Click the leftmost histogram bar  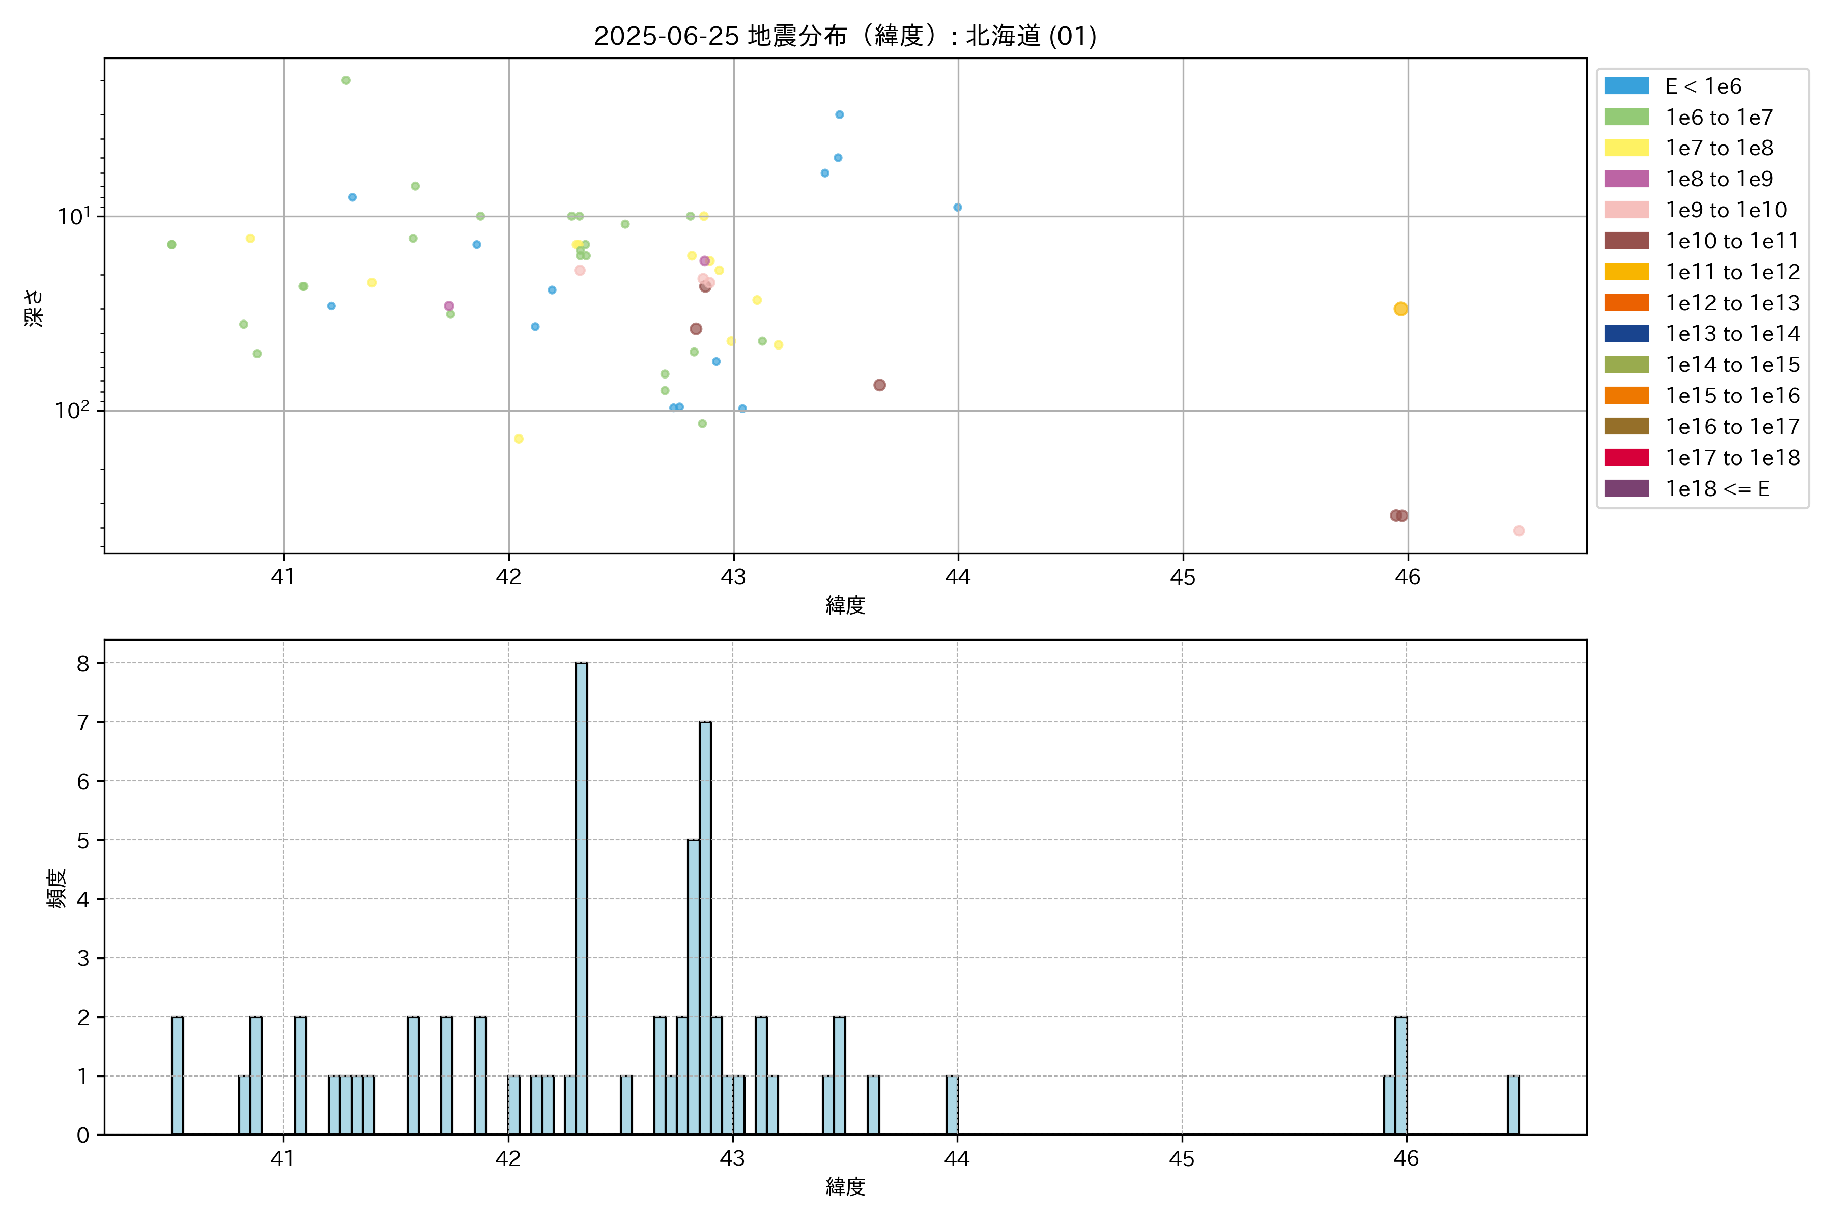coord(178,1075)
